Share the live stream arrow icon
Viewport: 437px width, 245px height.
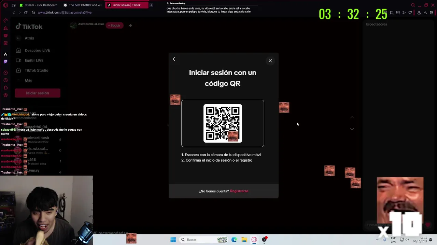[130, 26]
